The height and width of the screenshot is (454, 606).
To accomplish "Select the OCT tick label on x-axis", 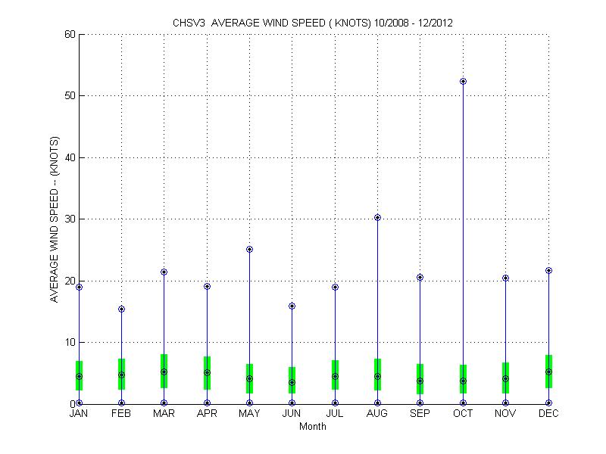I will point(463,414).
